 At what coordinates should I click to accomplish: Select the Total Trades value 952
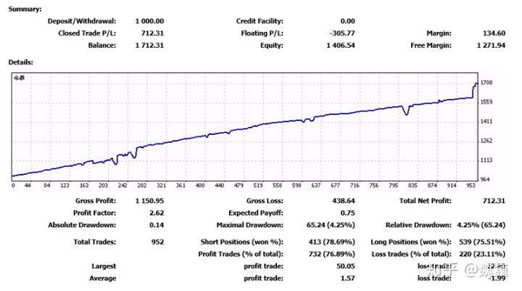154,241
